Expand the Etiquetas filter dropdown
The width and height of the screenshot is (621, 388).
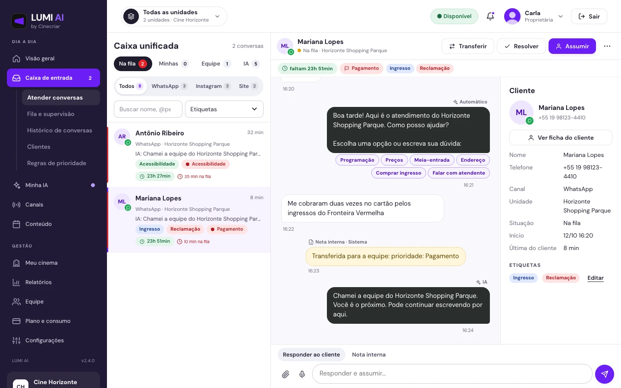[x=224, y=109]
